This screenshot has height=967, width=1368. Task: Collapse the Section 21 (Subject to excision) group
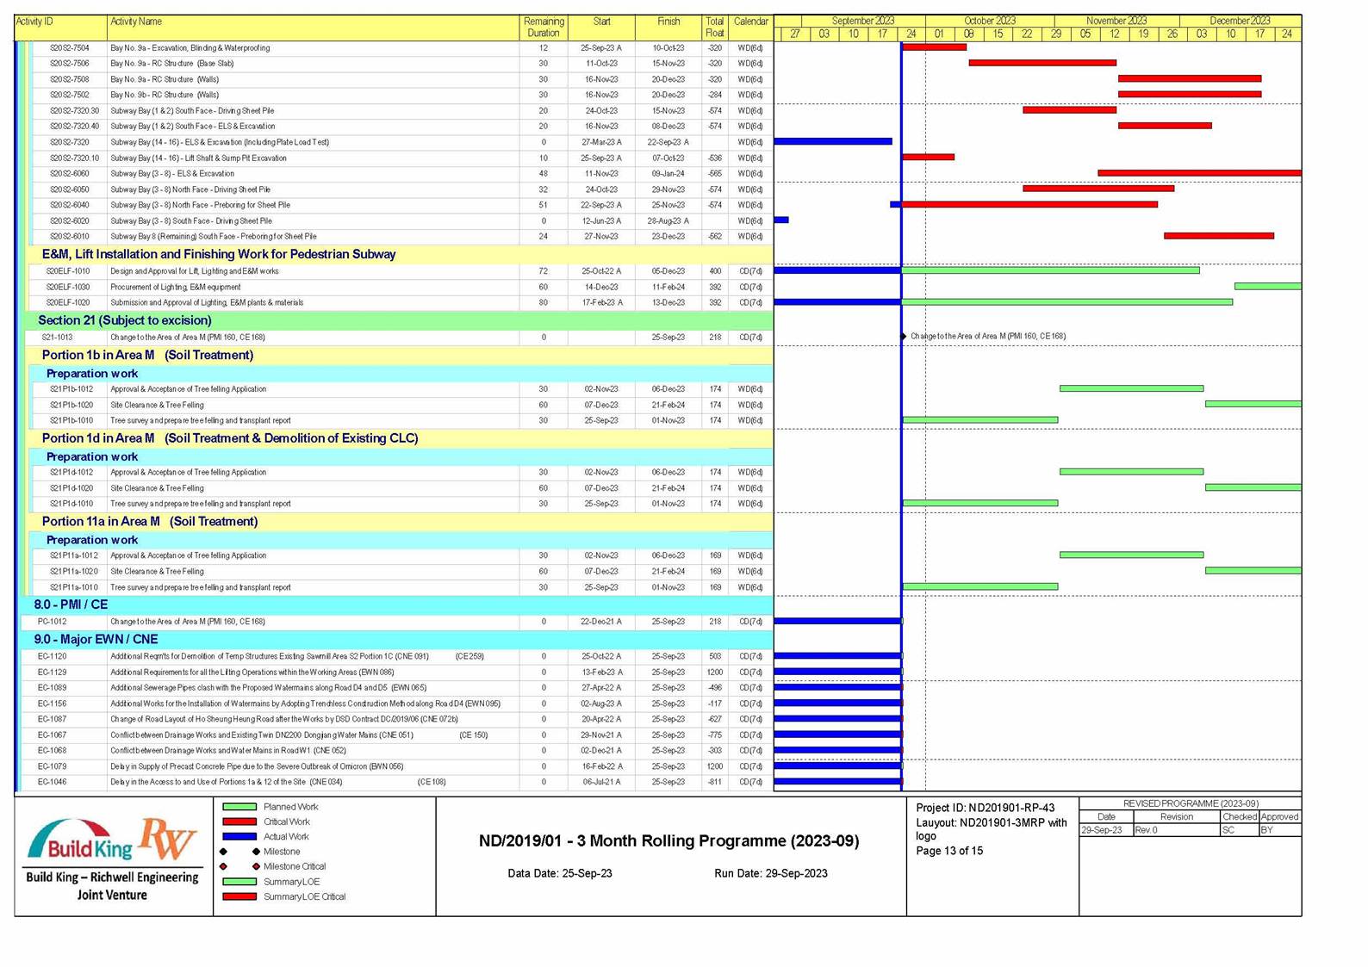click(124, 320)
